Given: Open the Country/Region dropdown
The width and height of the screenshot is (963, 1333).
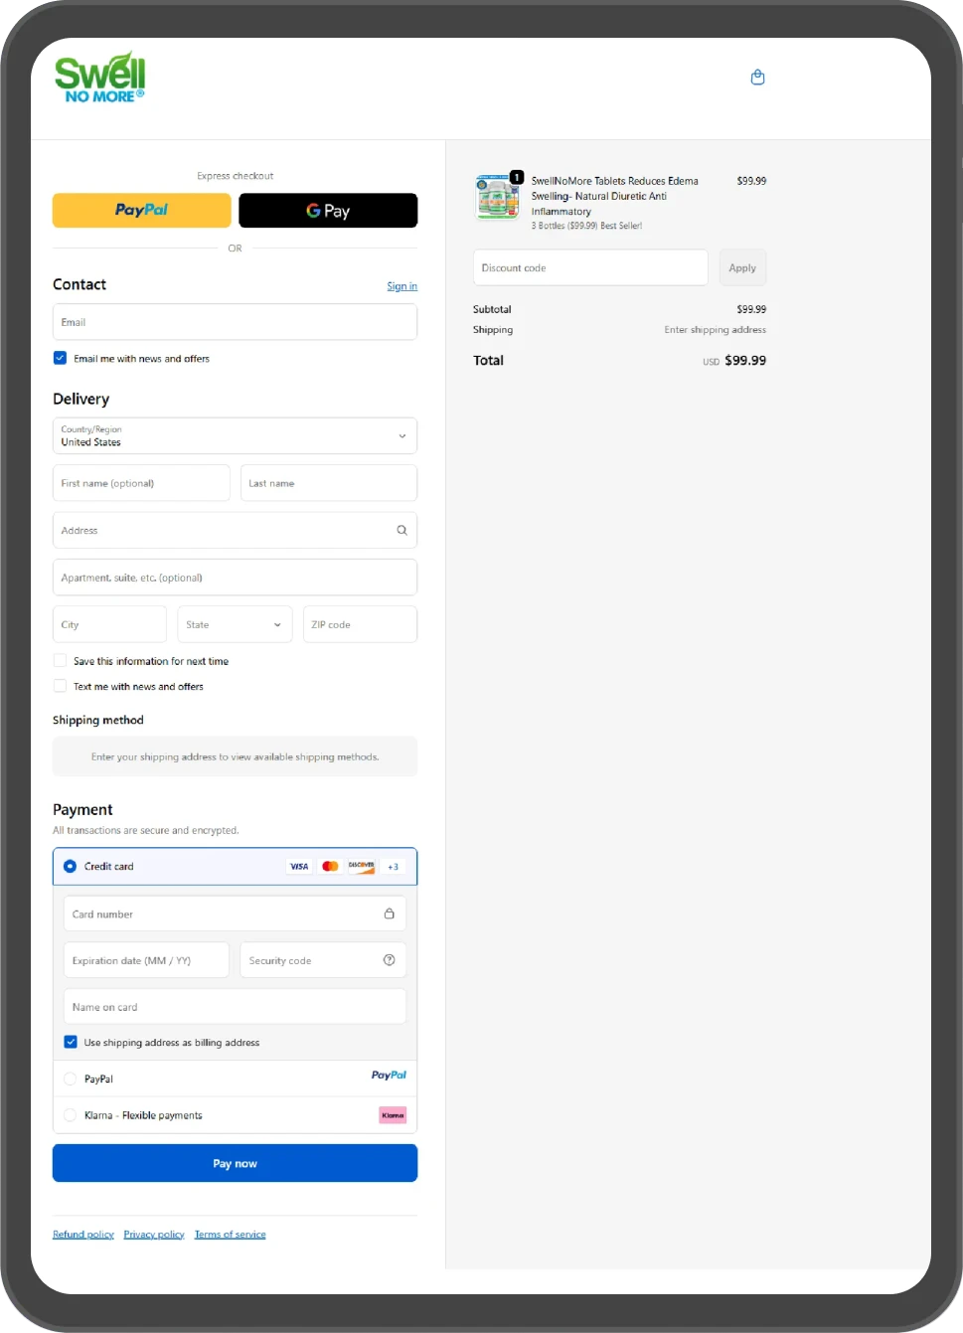Looking at the screenshot, I should coord(235,435).
